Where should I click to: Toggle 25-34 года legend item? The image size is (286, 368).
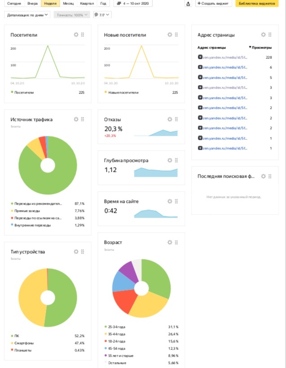(x=115, y=327)
